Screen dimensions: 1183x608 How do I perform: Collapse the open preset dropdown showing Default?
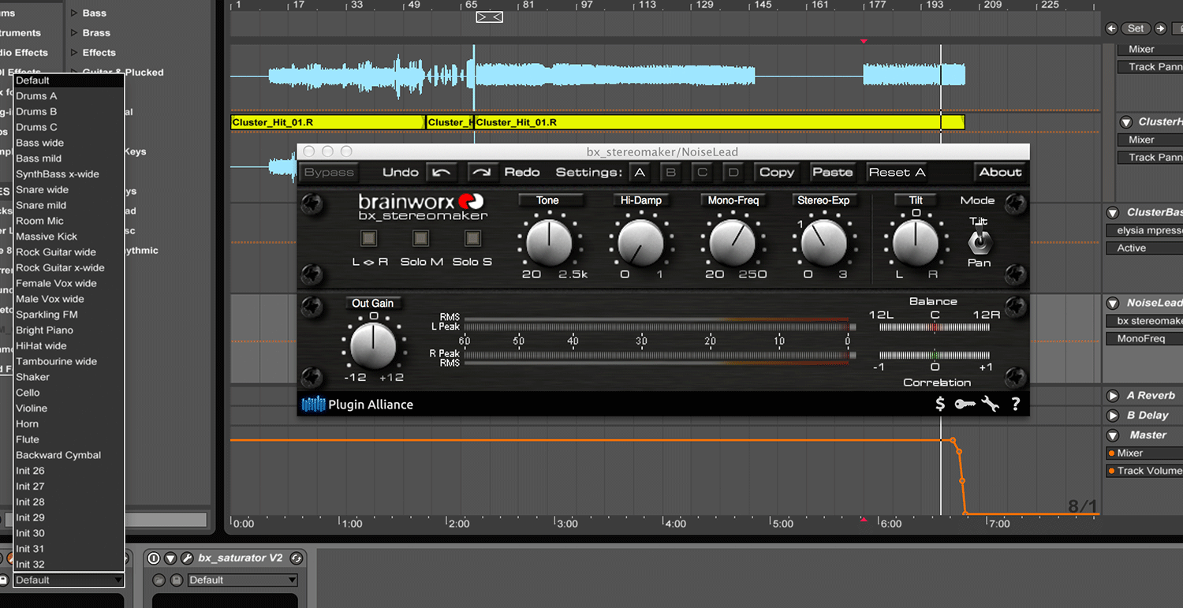[69, 580]
